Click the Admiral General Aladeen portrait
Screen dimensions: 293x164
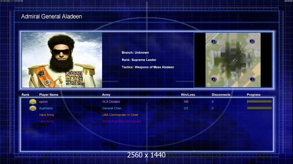(x=62, y=60)
